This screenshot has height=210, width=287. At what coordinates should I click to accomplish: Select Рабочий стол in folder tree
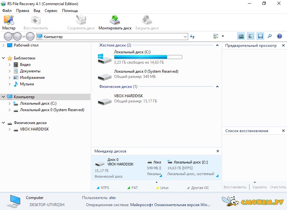click(26, 45)
